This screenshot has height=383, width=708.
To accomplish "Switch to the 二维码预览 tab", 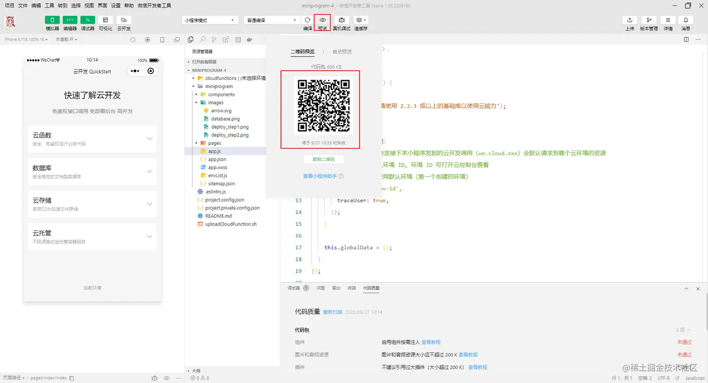I will [302, 52].
